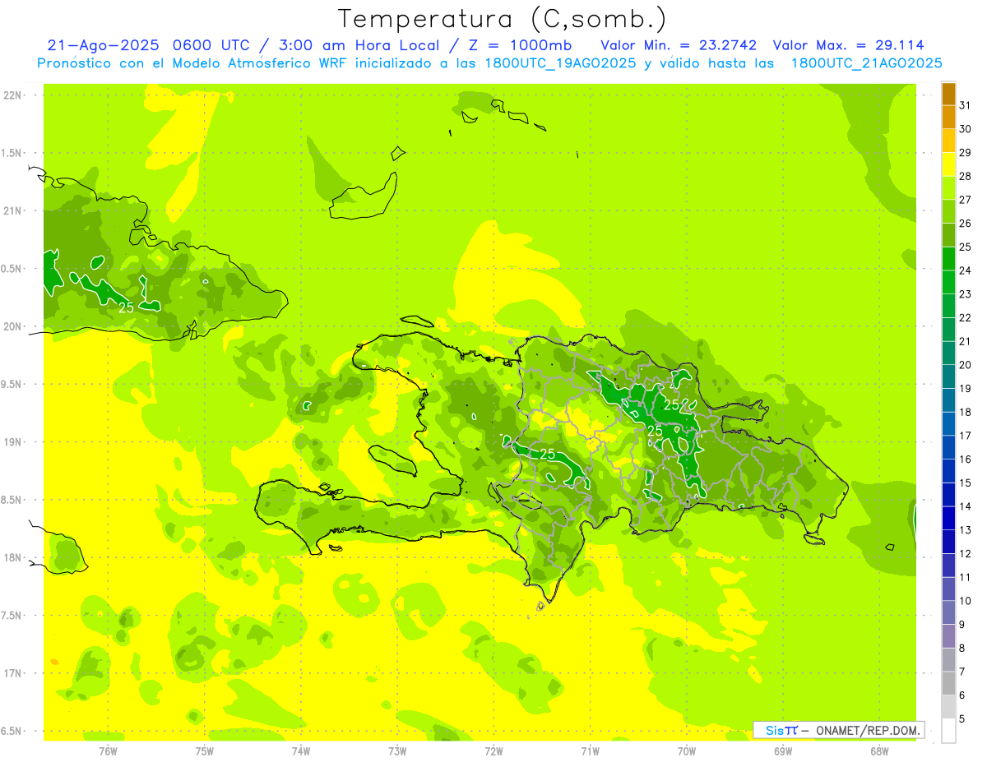Click the 28 label on the color scale
Screen dimensions: 987x762
click(x=965, y=176)
